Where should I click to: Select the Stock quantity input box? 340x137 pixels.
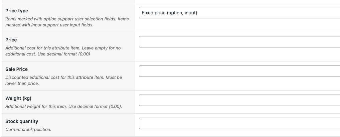[x=239, y=123]
